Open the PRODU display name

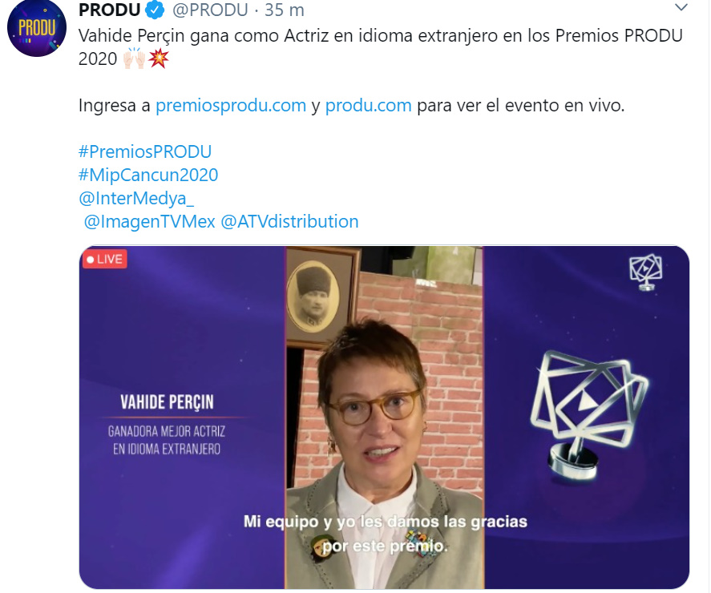coord(109,10)
